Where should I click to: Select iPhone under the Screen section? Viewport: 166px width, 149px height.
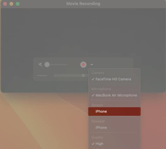(x=114, y=111)
